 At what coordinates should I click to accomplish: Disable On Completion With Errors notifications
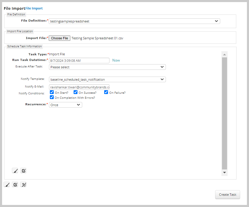[x=52, y=97]
